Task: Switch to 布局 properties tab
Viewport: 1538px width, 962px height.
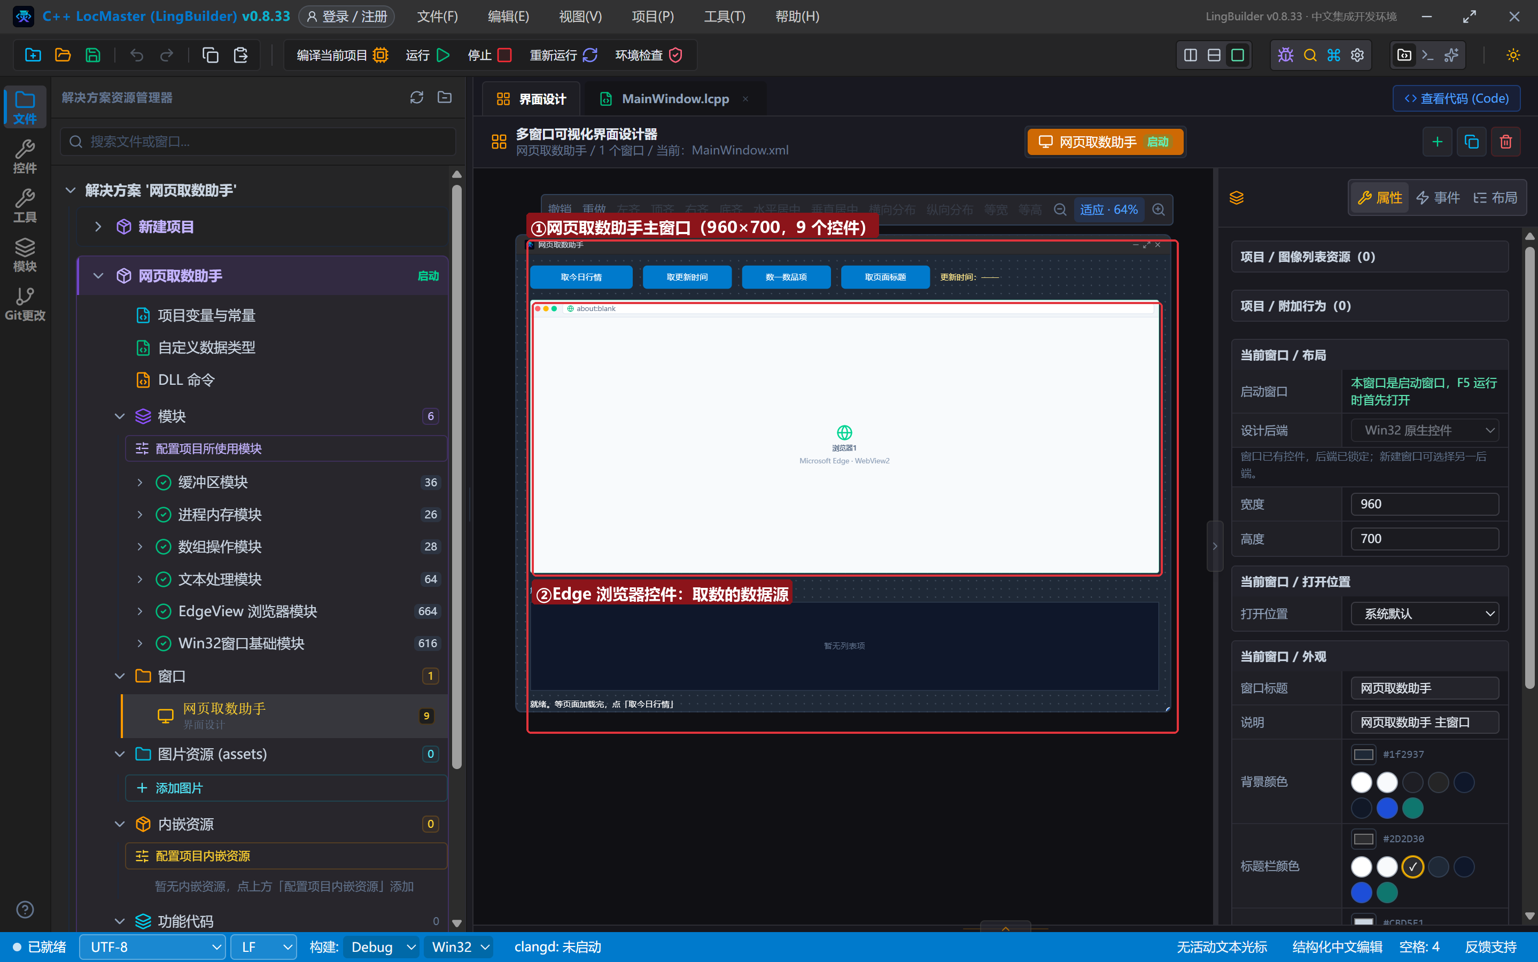Action: (x=1495, y=198)
